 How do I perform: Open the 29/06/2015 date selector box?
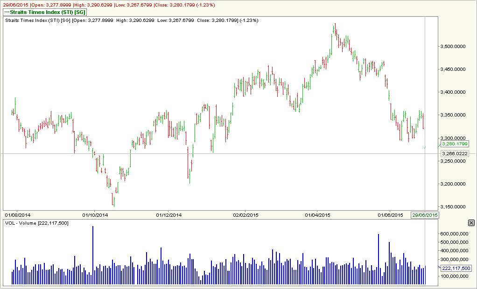click(425, 214)
